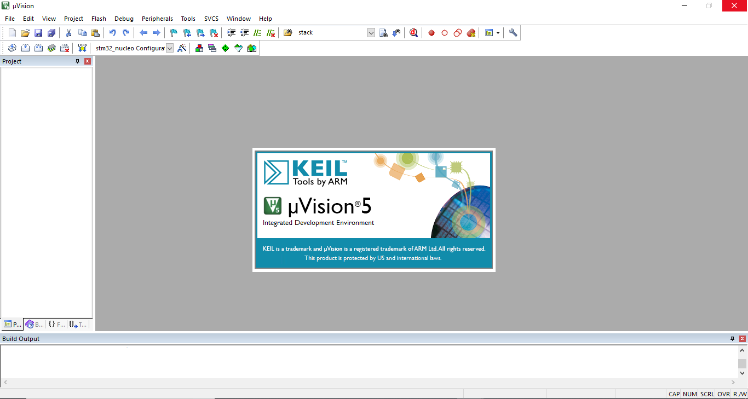Download code to flash using the LOAD icon

[82, 48]
